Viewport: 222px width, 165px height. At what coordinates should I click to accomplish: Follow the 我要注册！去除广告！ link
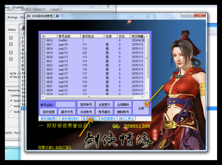tap(55, 148)
